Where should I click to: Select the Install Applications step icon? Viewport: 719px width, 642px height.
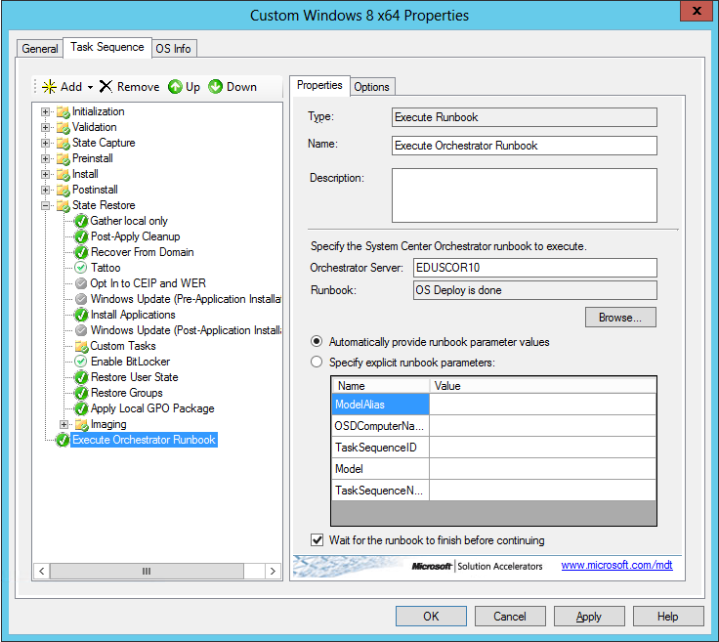(x=82, y=315)
